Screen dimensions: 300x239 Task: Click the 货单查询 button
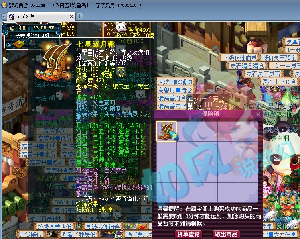tap(188, 234)
